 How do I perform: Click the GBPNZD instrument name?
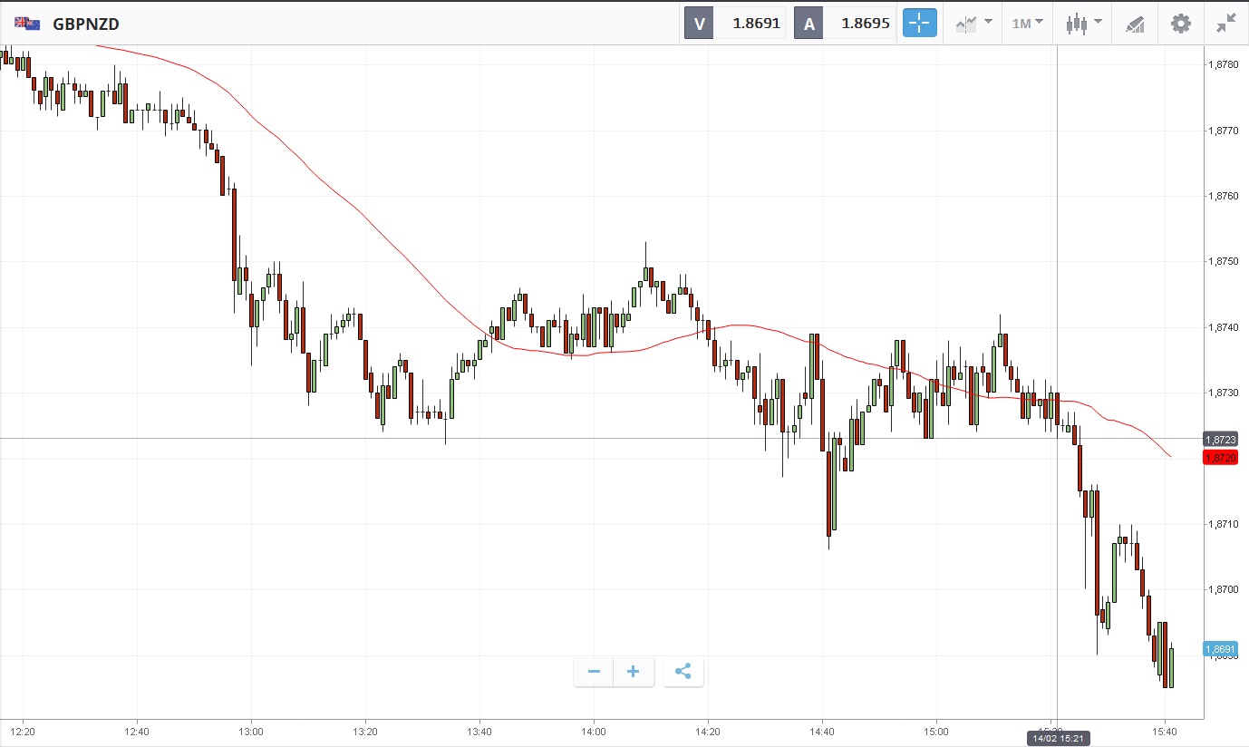tap(87, 24)
